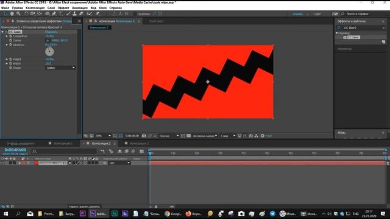This screenshot has height=219, width=390.
Task: Click the Center coordinates value
Action: click(60, 40)
